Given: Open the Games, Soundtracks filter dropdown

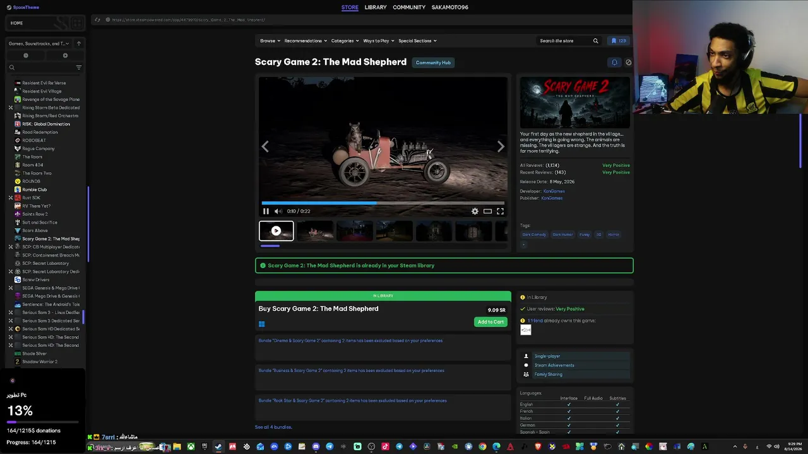Looking at the screenshot, I should [x=39, y=44].
